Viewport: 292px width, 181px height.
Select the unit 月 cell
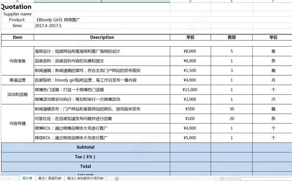[x=272, y=80]
